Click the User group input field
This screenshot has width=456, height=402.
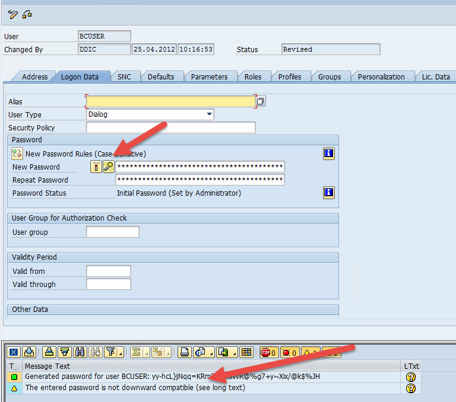click(x=113, y=232)
